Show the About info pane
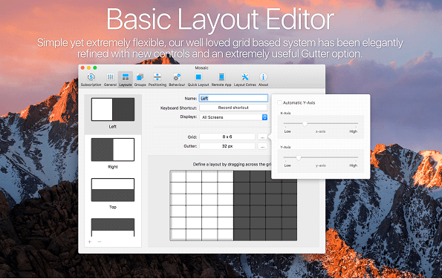Image resolution: width=442 pixels, height=279 pixels. pyautogui.click(x=263, y=79)
